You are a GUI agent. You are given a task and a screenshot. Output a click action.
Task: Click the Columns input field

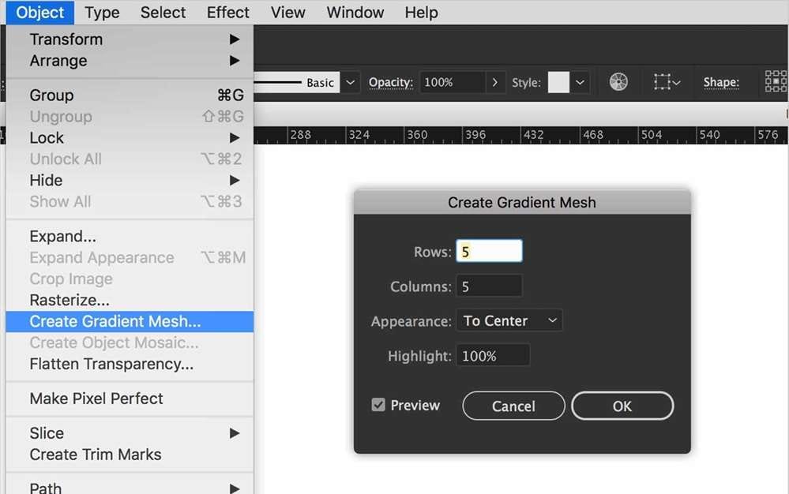click(x=489, y=286)
